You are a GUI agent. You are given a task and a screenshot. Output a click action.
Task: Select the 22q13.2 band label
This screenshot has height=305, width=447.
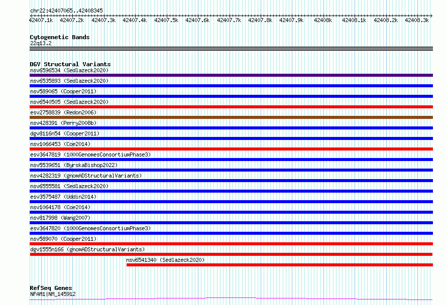click(41, 43)
